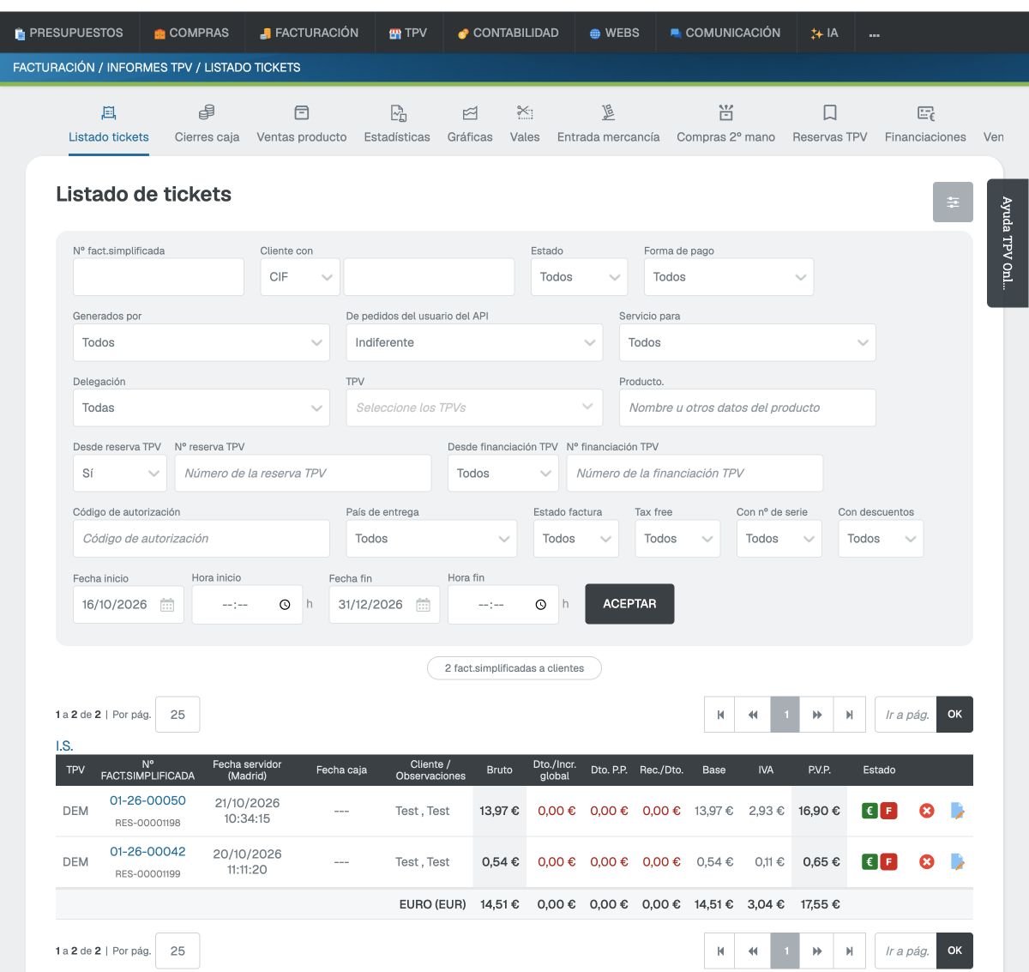This screenshot has width=1029, height=972.
Task: Open WEBS menu
Action: pyautogui.click(x=615, y=33)
